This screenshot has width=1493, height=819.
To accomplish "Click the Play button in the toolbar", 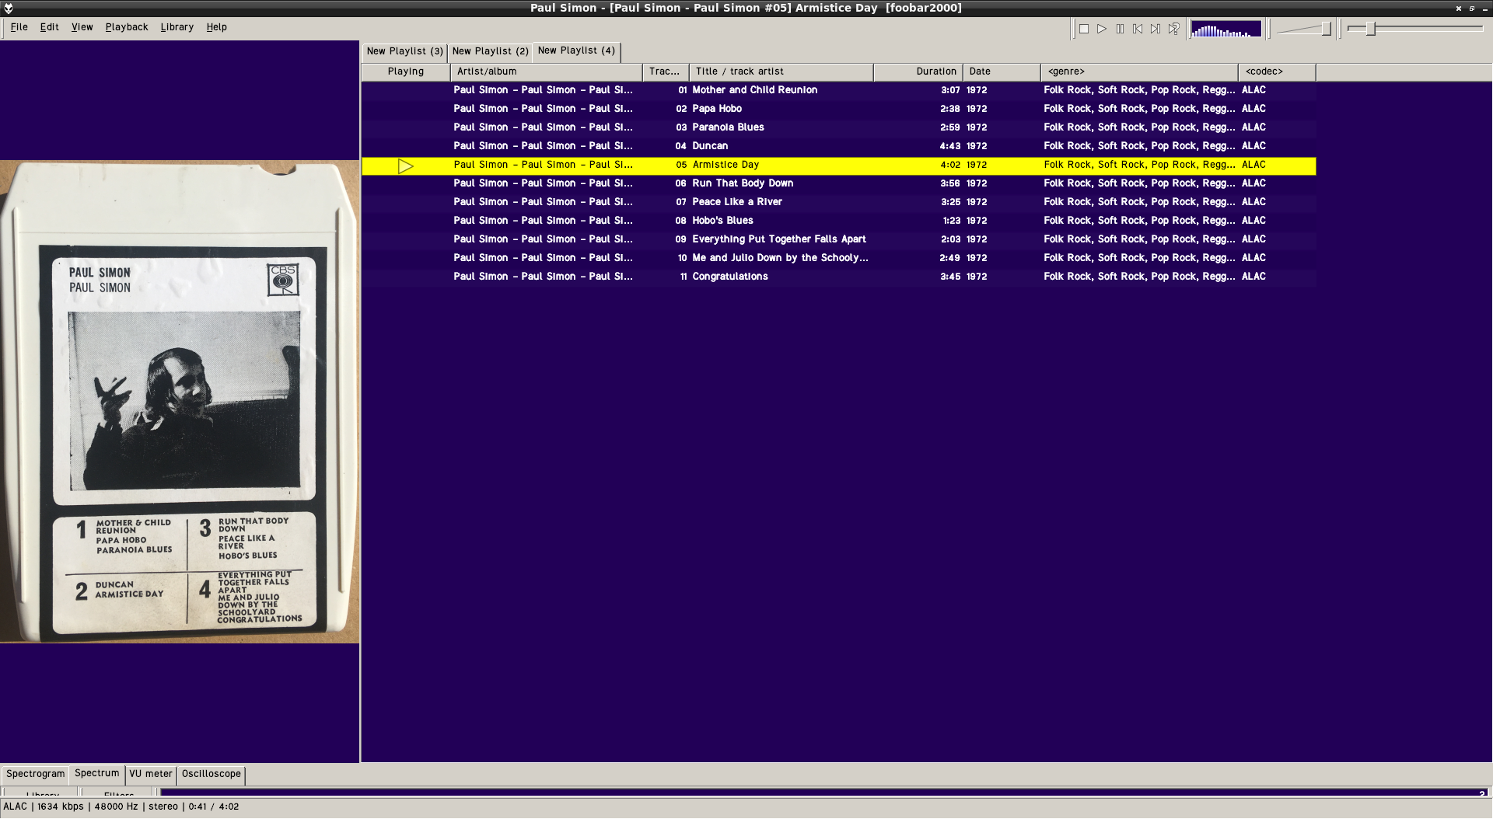I will [x=1102, y=29].
